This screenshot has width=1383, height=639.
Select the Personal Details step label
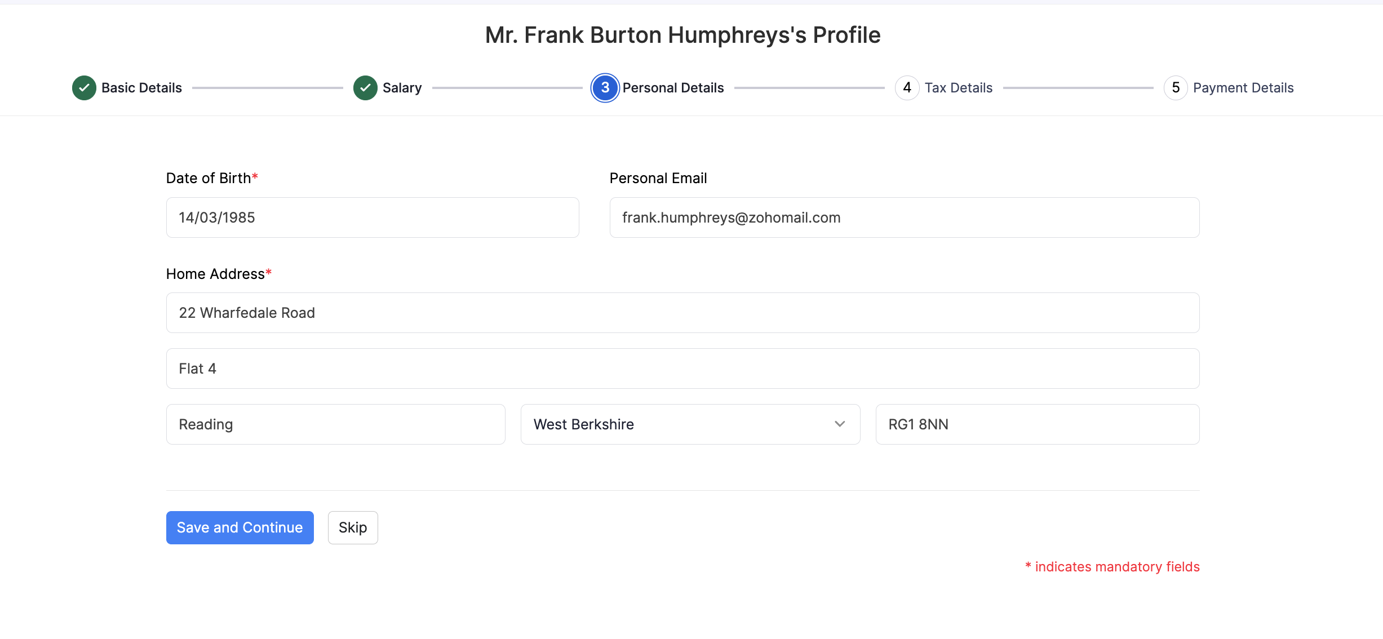click(673, 88)
